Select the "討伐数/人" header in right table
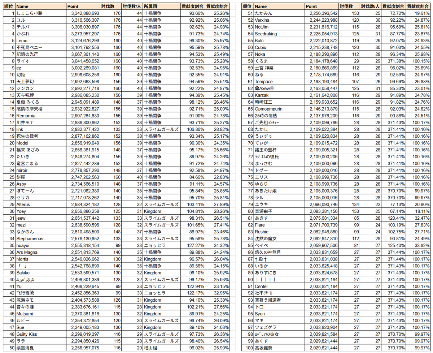 pyautogui.click(x=370, y=7)
